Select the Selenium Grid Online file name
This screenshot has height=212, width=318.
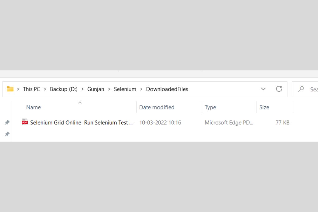tap(81, 123)
